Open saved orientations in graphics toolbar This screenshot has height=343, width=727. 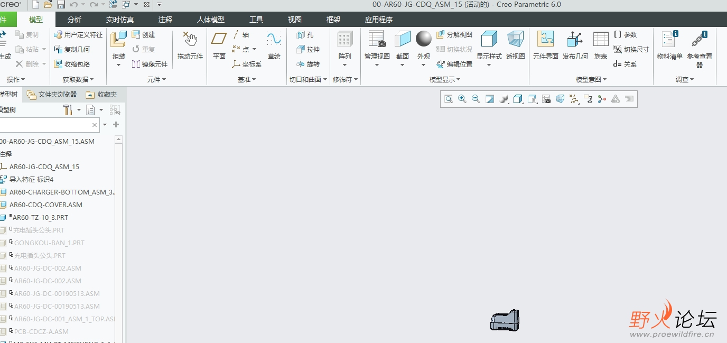point(532,99)
